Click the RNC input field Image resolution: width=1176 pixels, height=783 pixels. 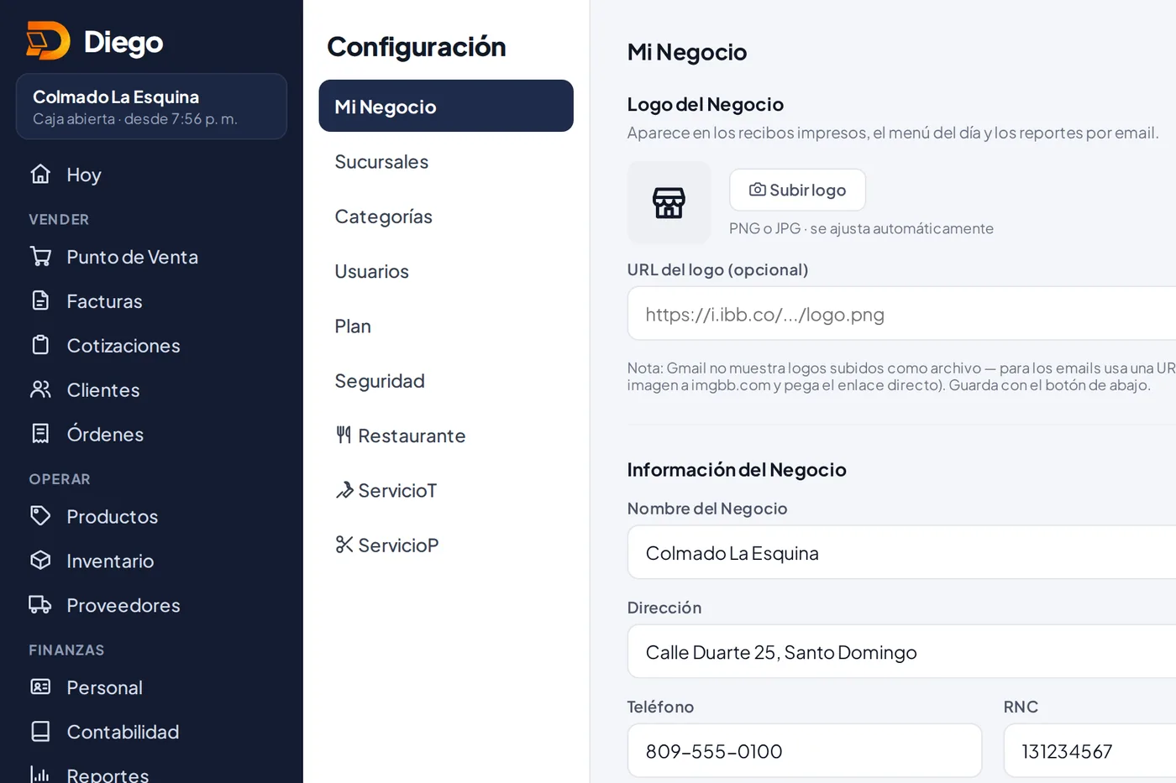1089,750
